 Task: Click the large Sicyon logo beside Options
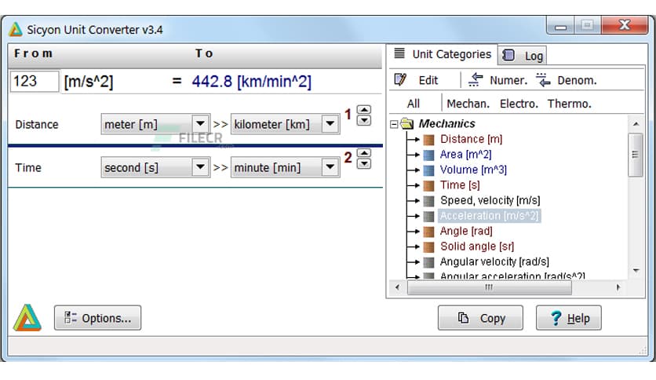point(27,318)
